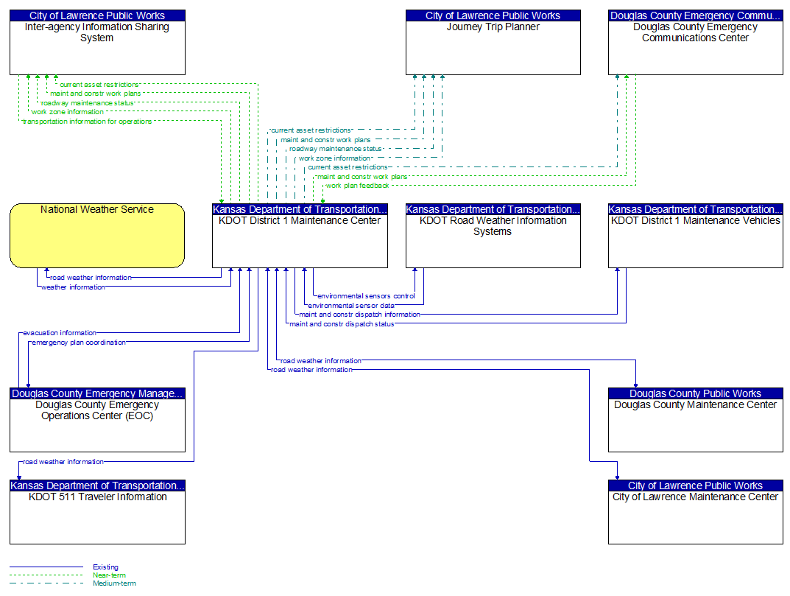The image size is (790, 596).
Task: Select the City of Lawrence Maintenance Center box
Action: tap(695, 512)
